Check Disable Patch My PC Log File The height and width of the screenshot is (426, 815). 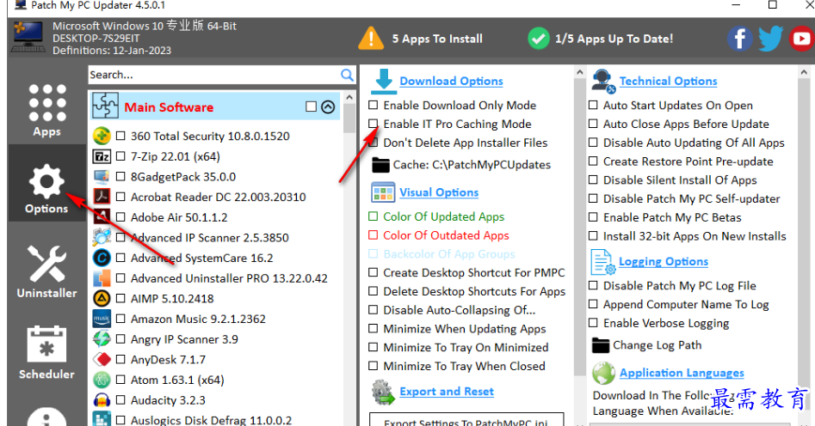[x=593, y=285]
